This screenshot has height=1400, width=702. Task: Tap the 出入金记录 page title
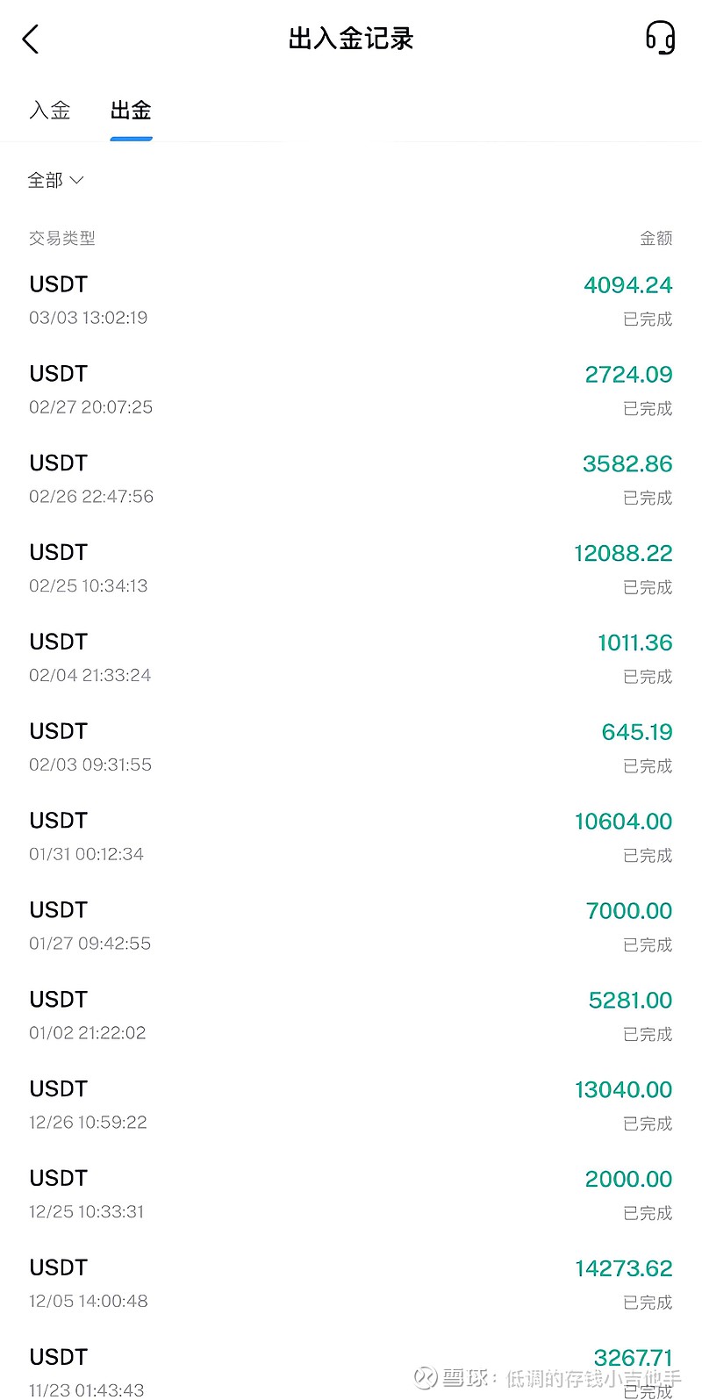click(351, 39)
